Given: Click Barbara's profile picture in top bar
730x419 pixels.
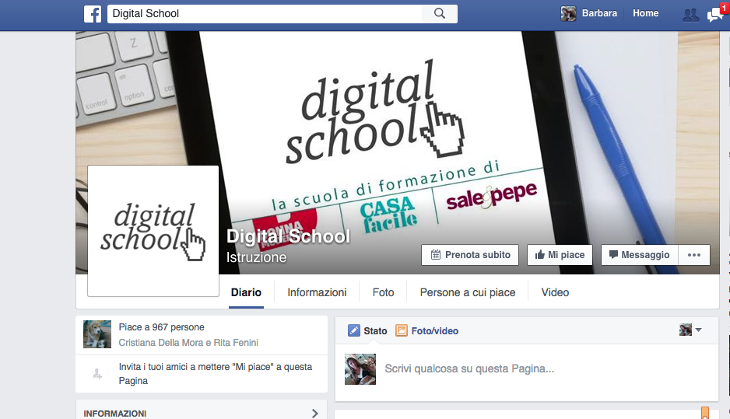Looking at the screenshot, I should click(569, 14).
